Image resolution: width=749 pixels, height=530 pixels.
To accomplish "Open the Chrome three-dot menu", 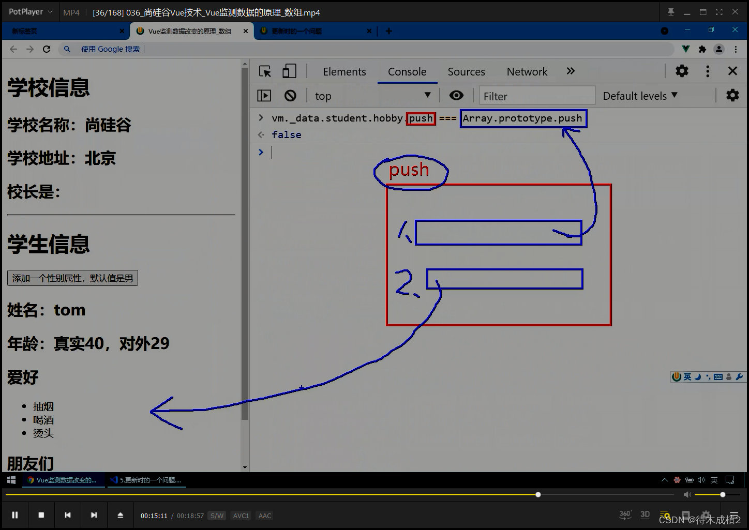I will 736,49.
